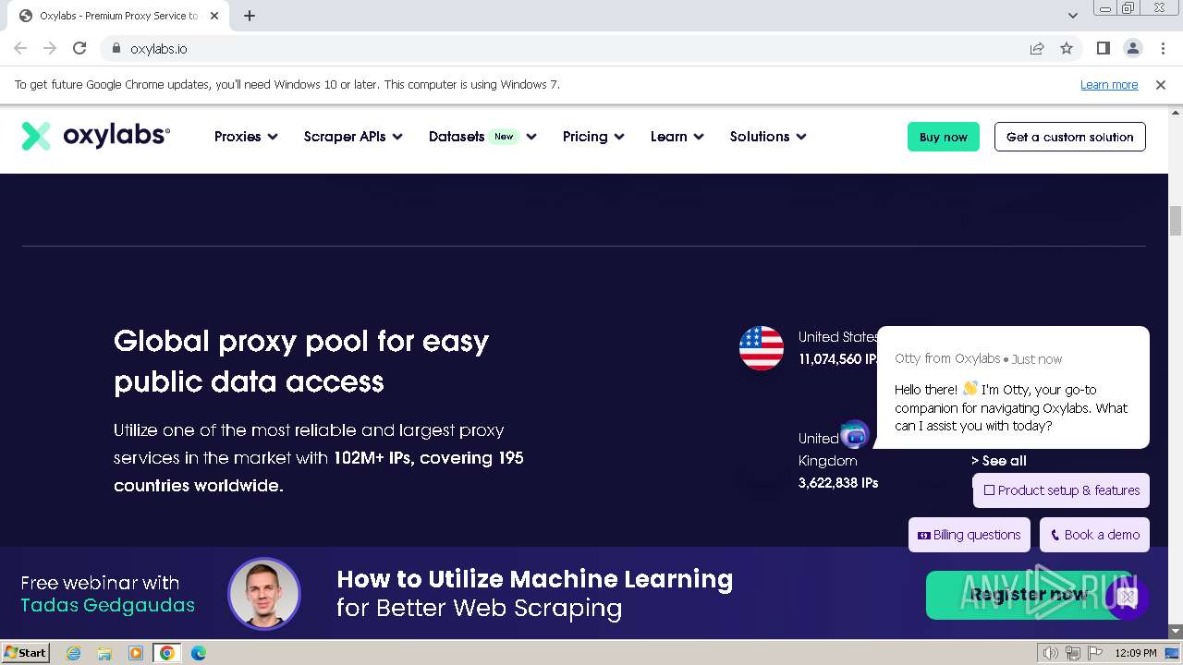Go back using the browser back arrow
The image size is (1183, 665).
[20, 48]
